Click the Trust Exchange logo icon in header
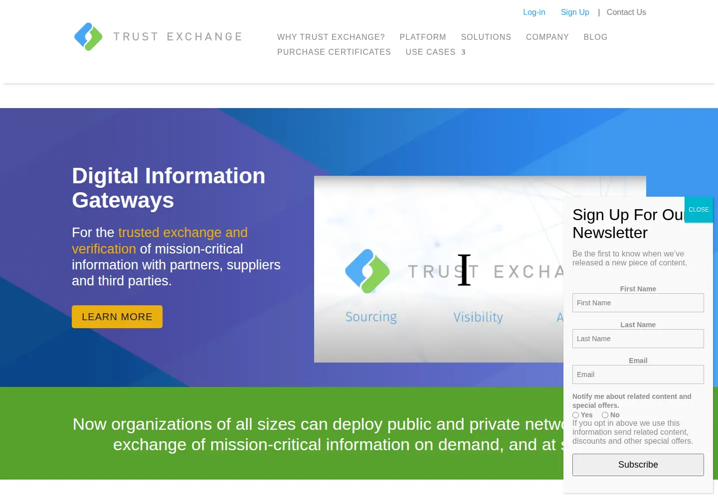The width and height of the screenshot is (718, 498). 88,36
